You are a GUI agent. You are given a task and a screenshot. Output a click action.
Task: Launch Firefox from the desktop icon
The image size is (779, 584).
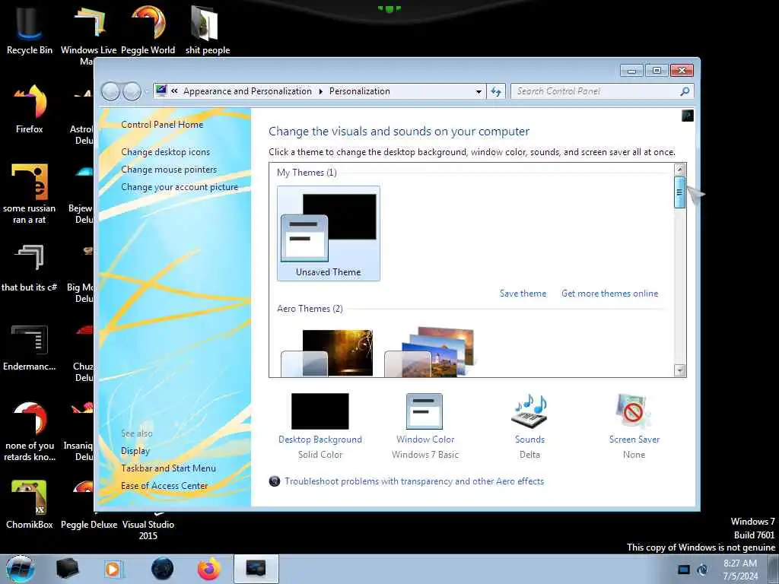click(30, 109)
